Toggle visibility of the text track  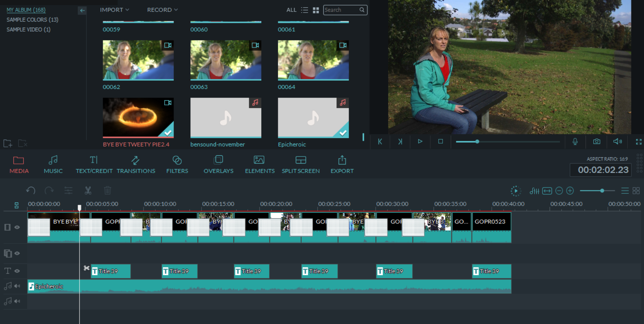click(x=17, y=271)
